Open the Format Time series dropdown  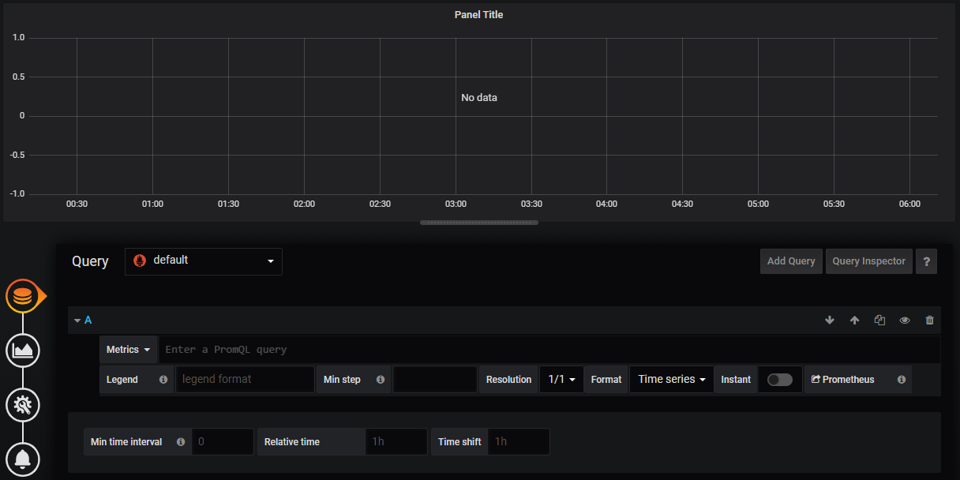click(671, 380)
